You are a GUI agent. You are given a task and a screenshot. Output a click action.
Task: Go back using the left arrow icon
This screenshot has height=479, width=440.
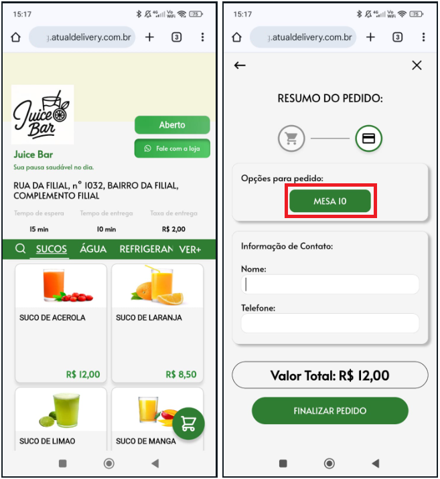(x=240, y=65)
